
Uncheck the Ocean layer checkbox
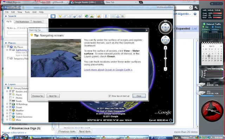pos(10,107)
